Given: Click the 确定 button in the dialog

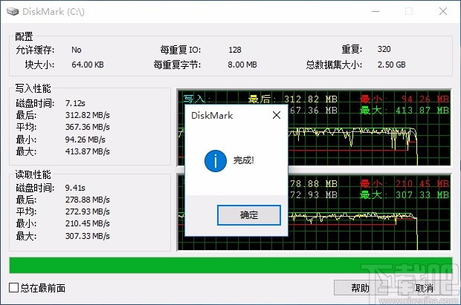Looking at the screenshot, I should pyautogui.click(x=249, y=215).
